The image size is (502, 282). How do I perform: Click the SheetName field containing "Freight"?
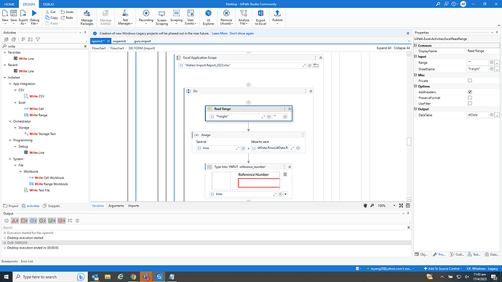[x=477, y=69]
